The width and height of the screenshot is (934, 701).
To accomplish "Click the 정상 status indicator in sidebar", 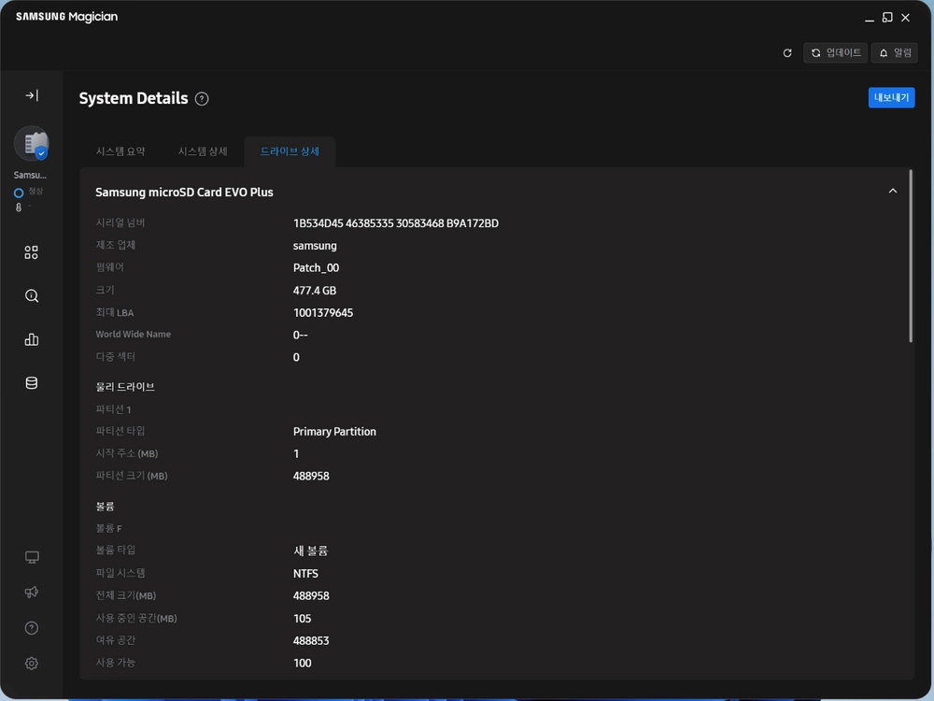I will pyautogui.click(x=29, y=192).
